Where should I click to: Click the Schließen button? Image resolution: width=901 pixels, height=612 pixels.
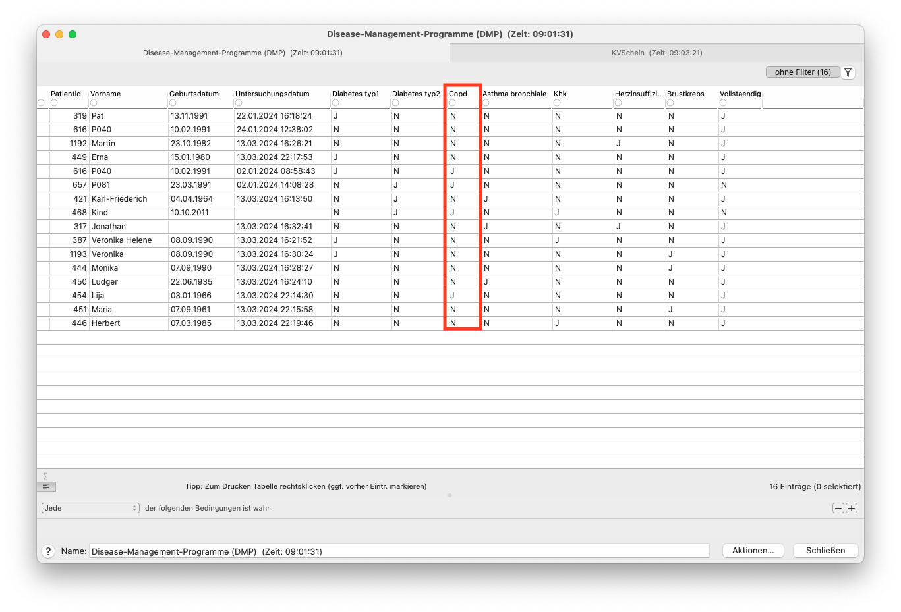[x=825, y=551]
